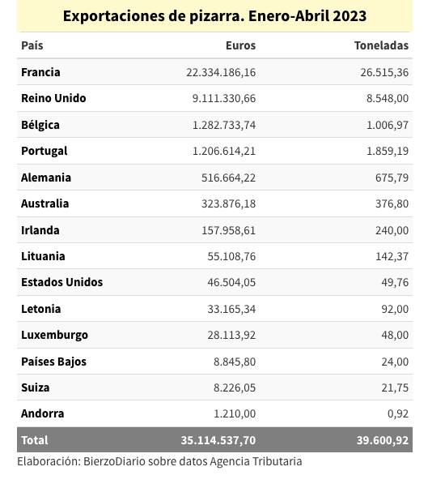The image size is (428, 488).
Task: Click the País column header
Action: click(x=32, y=45)
